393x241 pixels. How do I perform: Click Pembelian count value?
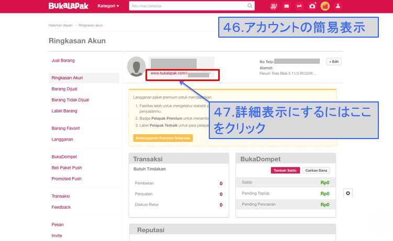click(x=221, y=183)
